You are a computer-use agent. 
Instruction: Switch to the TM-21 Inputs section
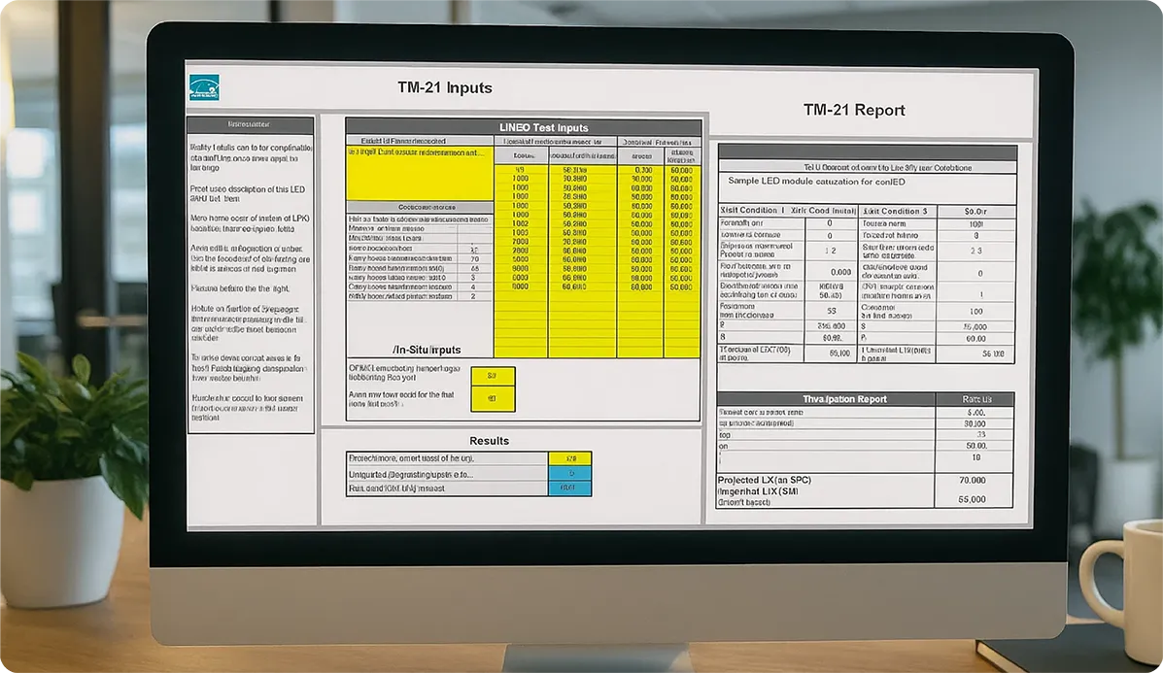click(x=446, y=87)
